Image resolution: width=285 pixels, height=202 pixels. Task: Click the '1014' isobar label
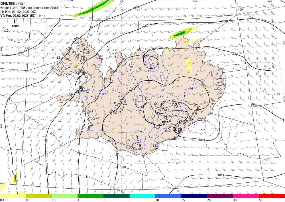point(221,175)
